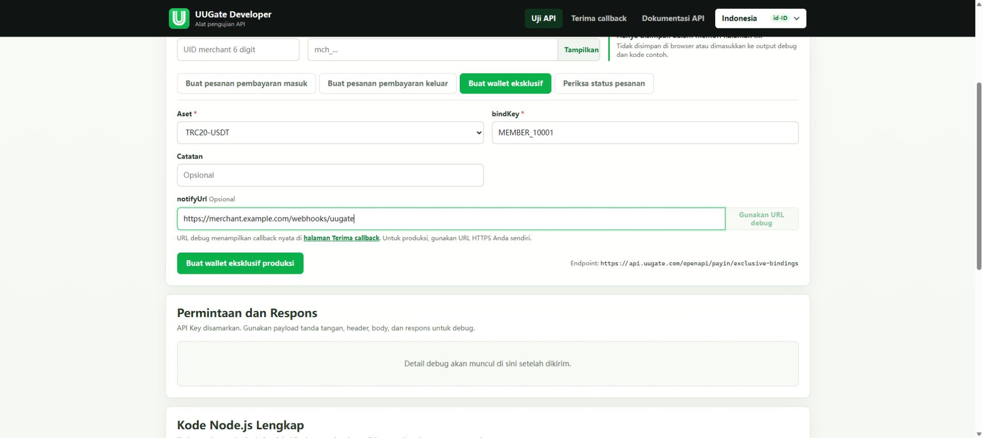
Task: Click the Kode Node.js Lengkap heading
Action: [x=241, y=425]
